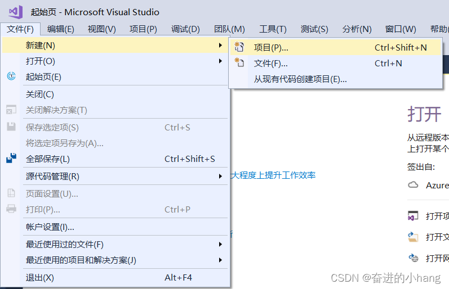Viewport: 449px width, 289px height.
Task: Open the 测试(S) menu
Action: (314, 29)
